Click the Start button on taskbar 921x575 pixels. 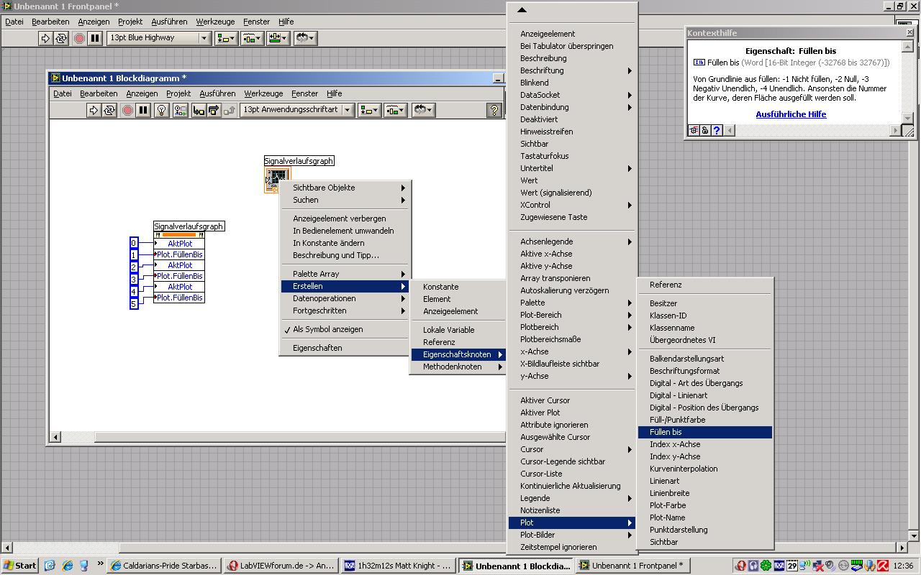tap(20, 566)
